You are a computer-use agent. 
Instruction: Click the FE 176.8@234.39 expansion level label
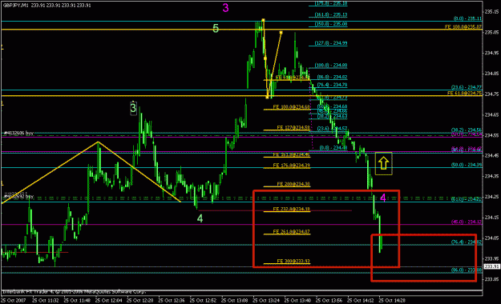292,166
